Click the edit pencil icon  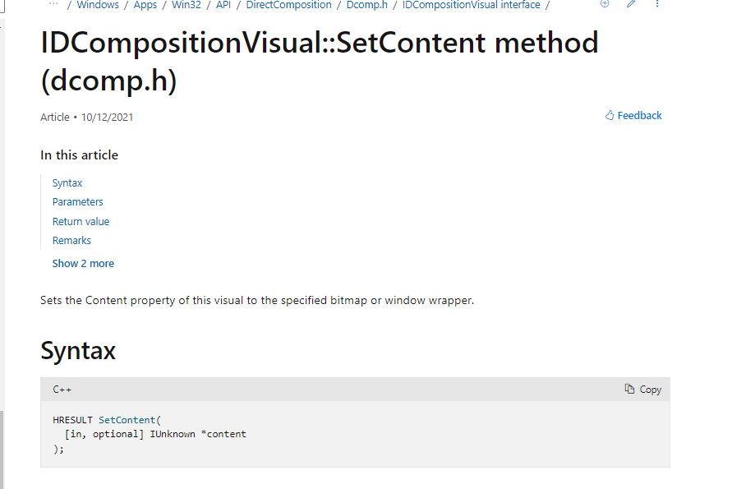(631, 4)
